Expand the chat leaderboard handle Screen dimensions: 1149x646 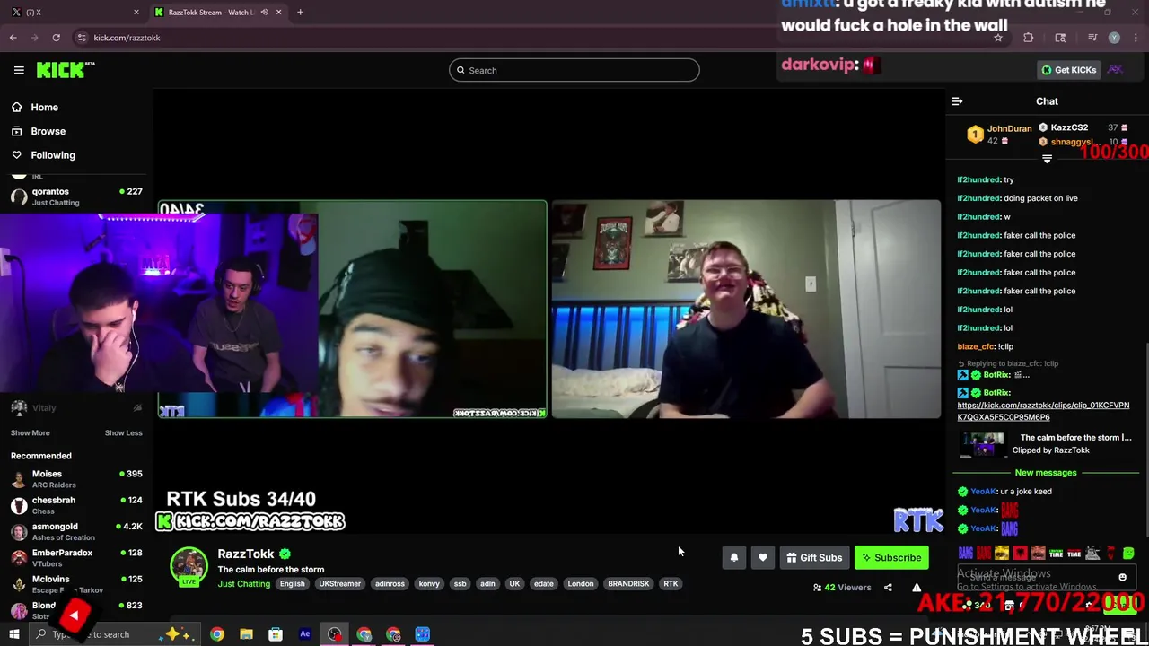[1047, 159]
